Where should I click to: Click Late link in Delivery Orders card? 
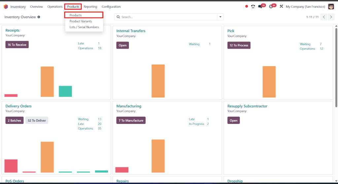click(x=81, y=124)
